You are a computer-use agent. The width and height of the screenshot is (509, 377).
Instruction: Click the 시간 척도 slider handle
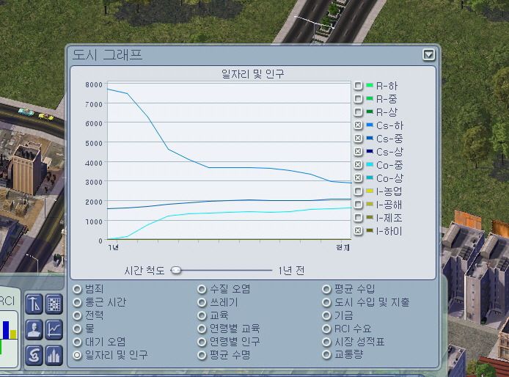176,270
